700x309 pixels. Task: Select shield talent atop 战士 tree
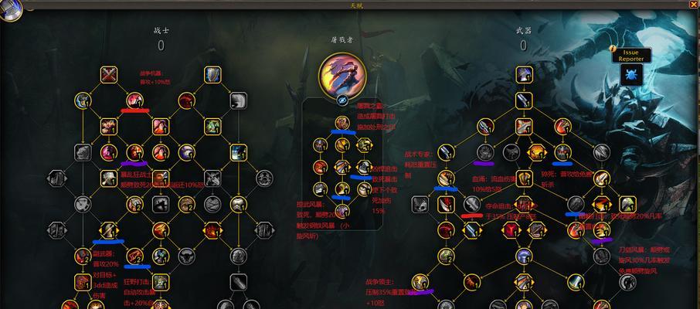coord(212,75)
